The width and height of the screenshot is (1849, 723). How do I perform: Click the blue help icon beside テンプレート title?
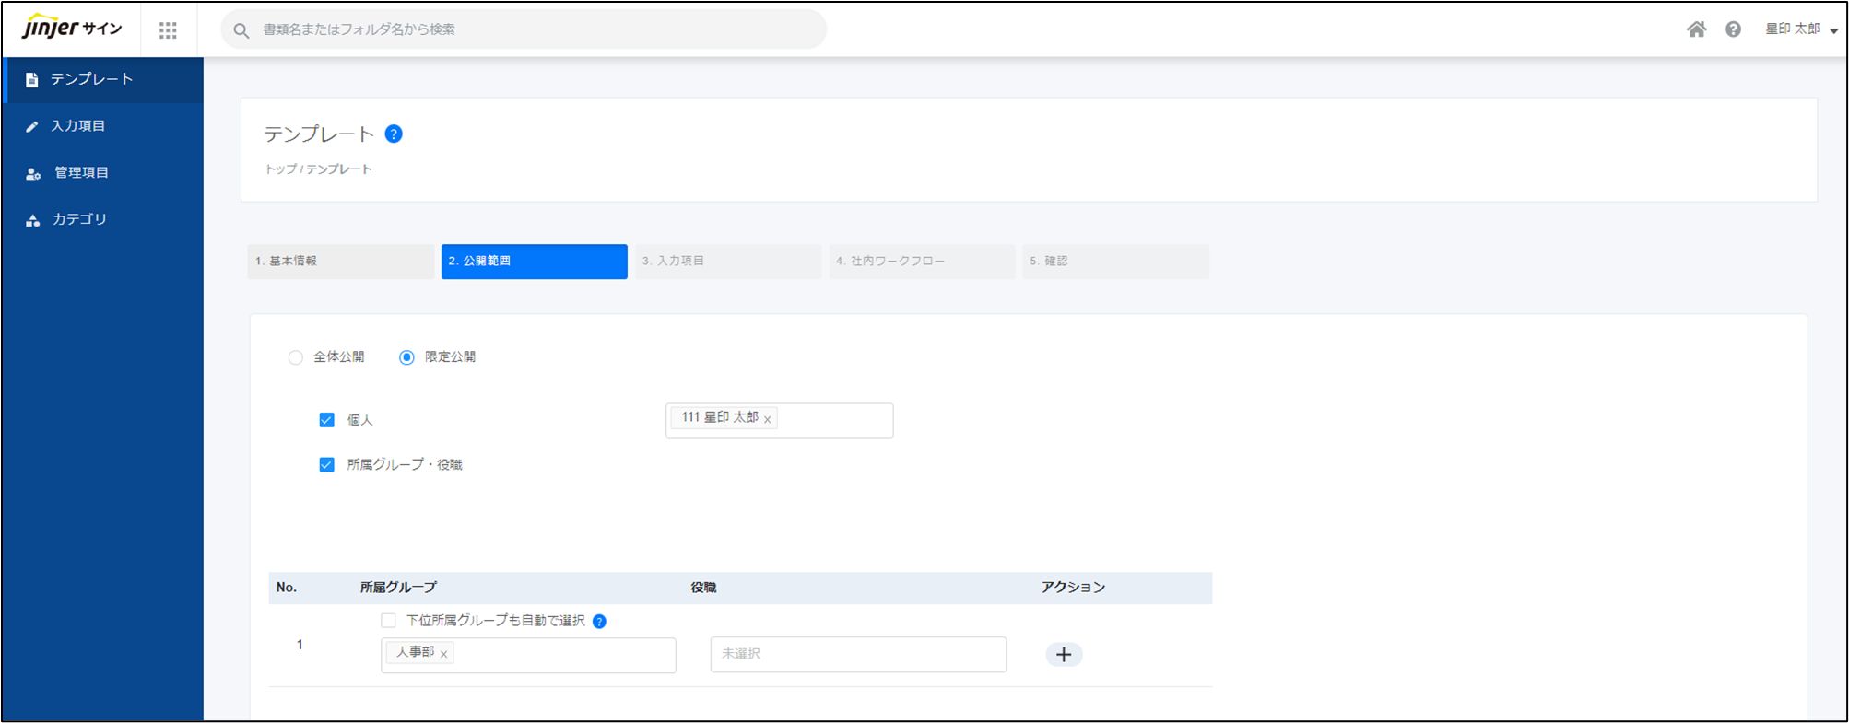394,134
